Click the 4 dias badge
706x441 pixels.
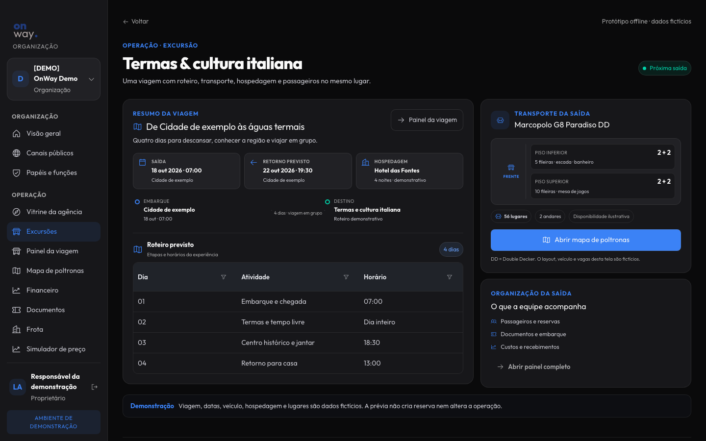[x=451, y=249]
